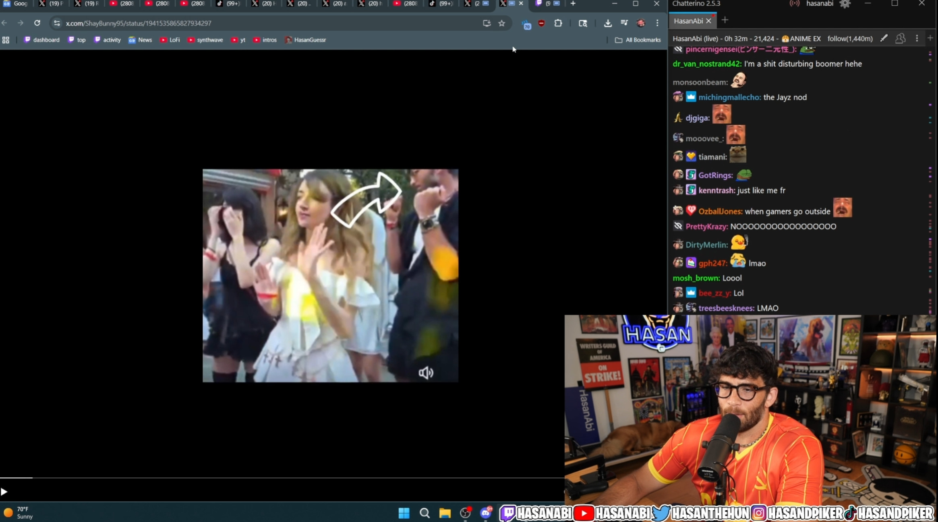Expand the All Bookmarks folder
Viewport: 938px width, 522px height.
click(x=638, y=40)
